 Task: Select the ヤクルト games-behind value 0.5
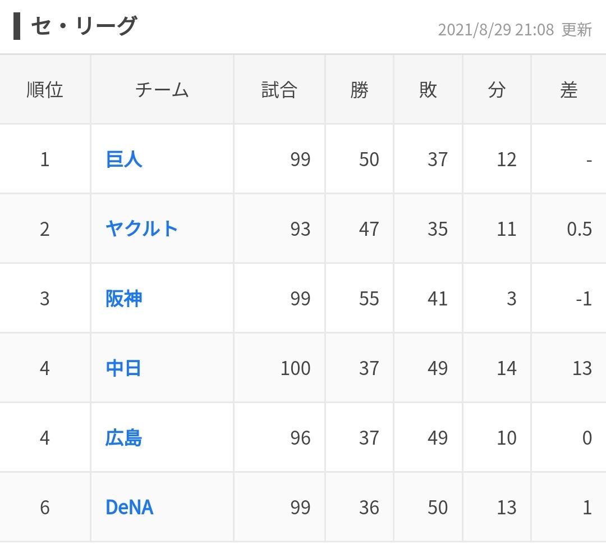579,229
